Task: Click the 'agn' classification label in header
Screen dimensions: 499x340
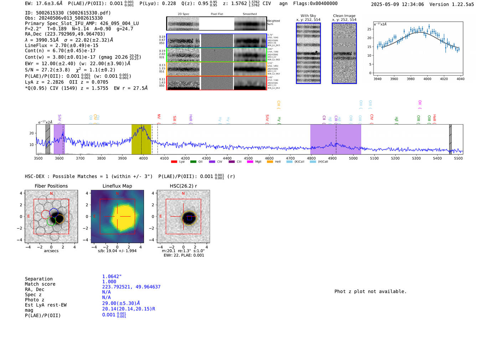Action: point(283,4)
